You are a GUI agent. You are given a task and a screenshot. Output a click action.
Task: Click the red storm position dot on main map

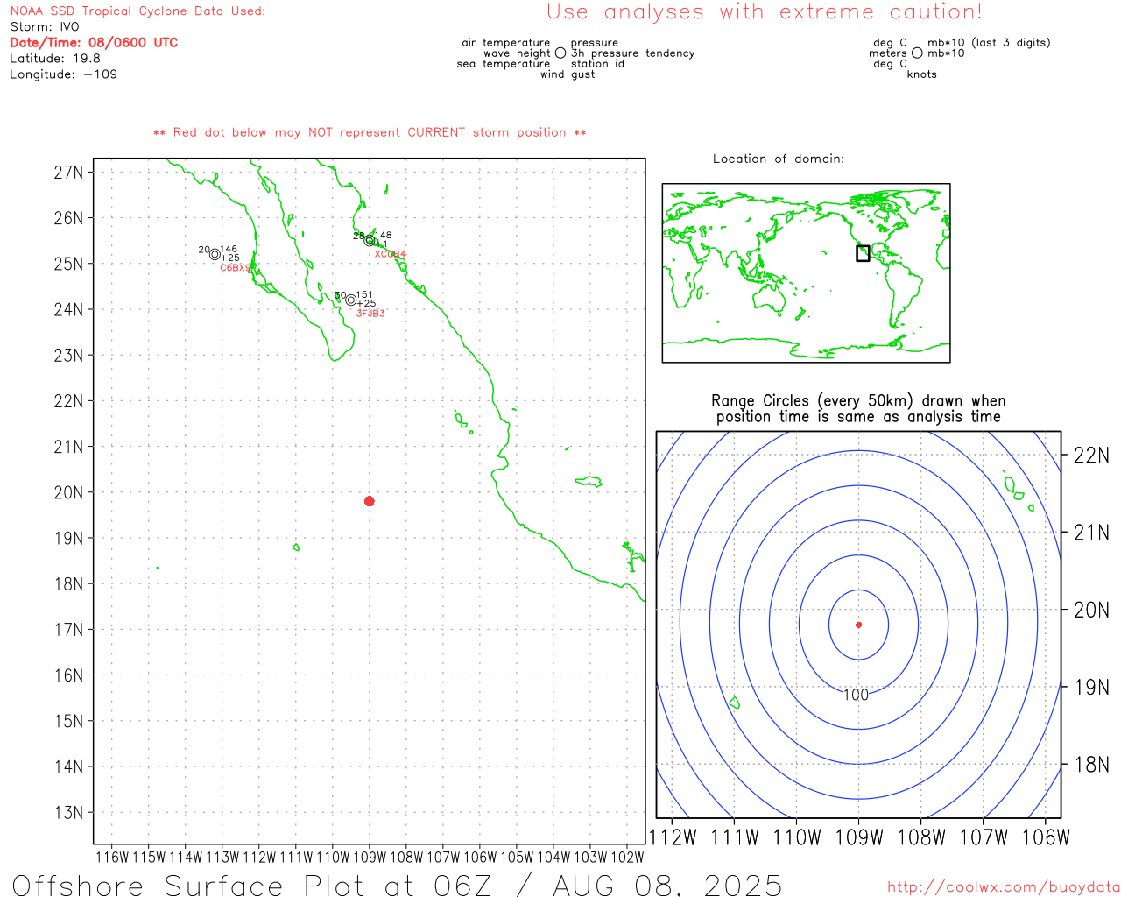tap(370, 501)
